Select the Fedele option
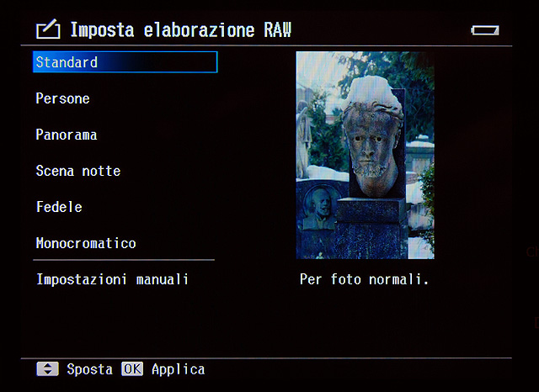Viewport: 539px width, 392px height. [59, 207]
